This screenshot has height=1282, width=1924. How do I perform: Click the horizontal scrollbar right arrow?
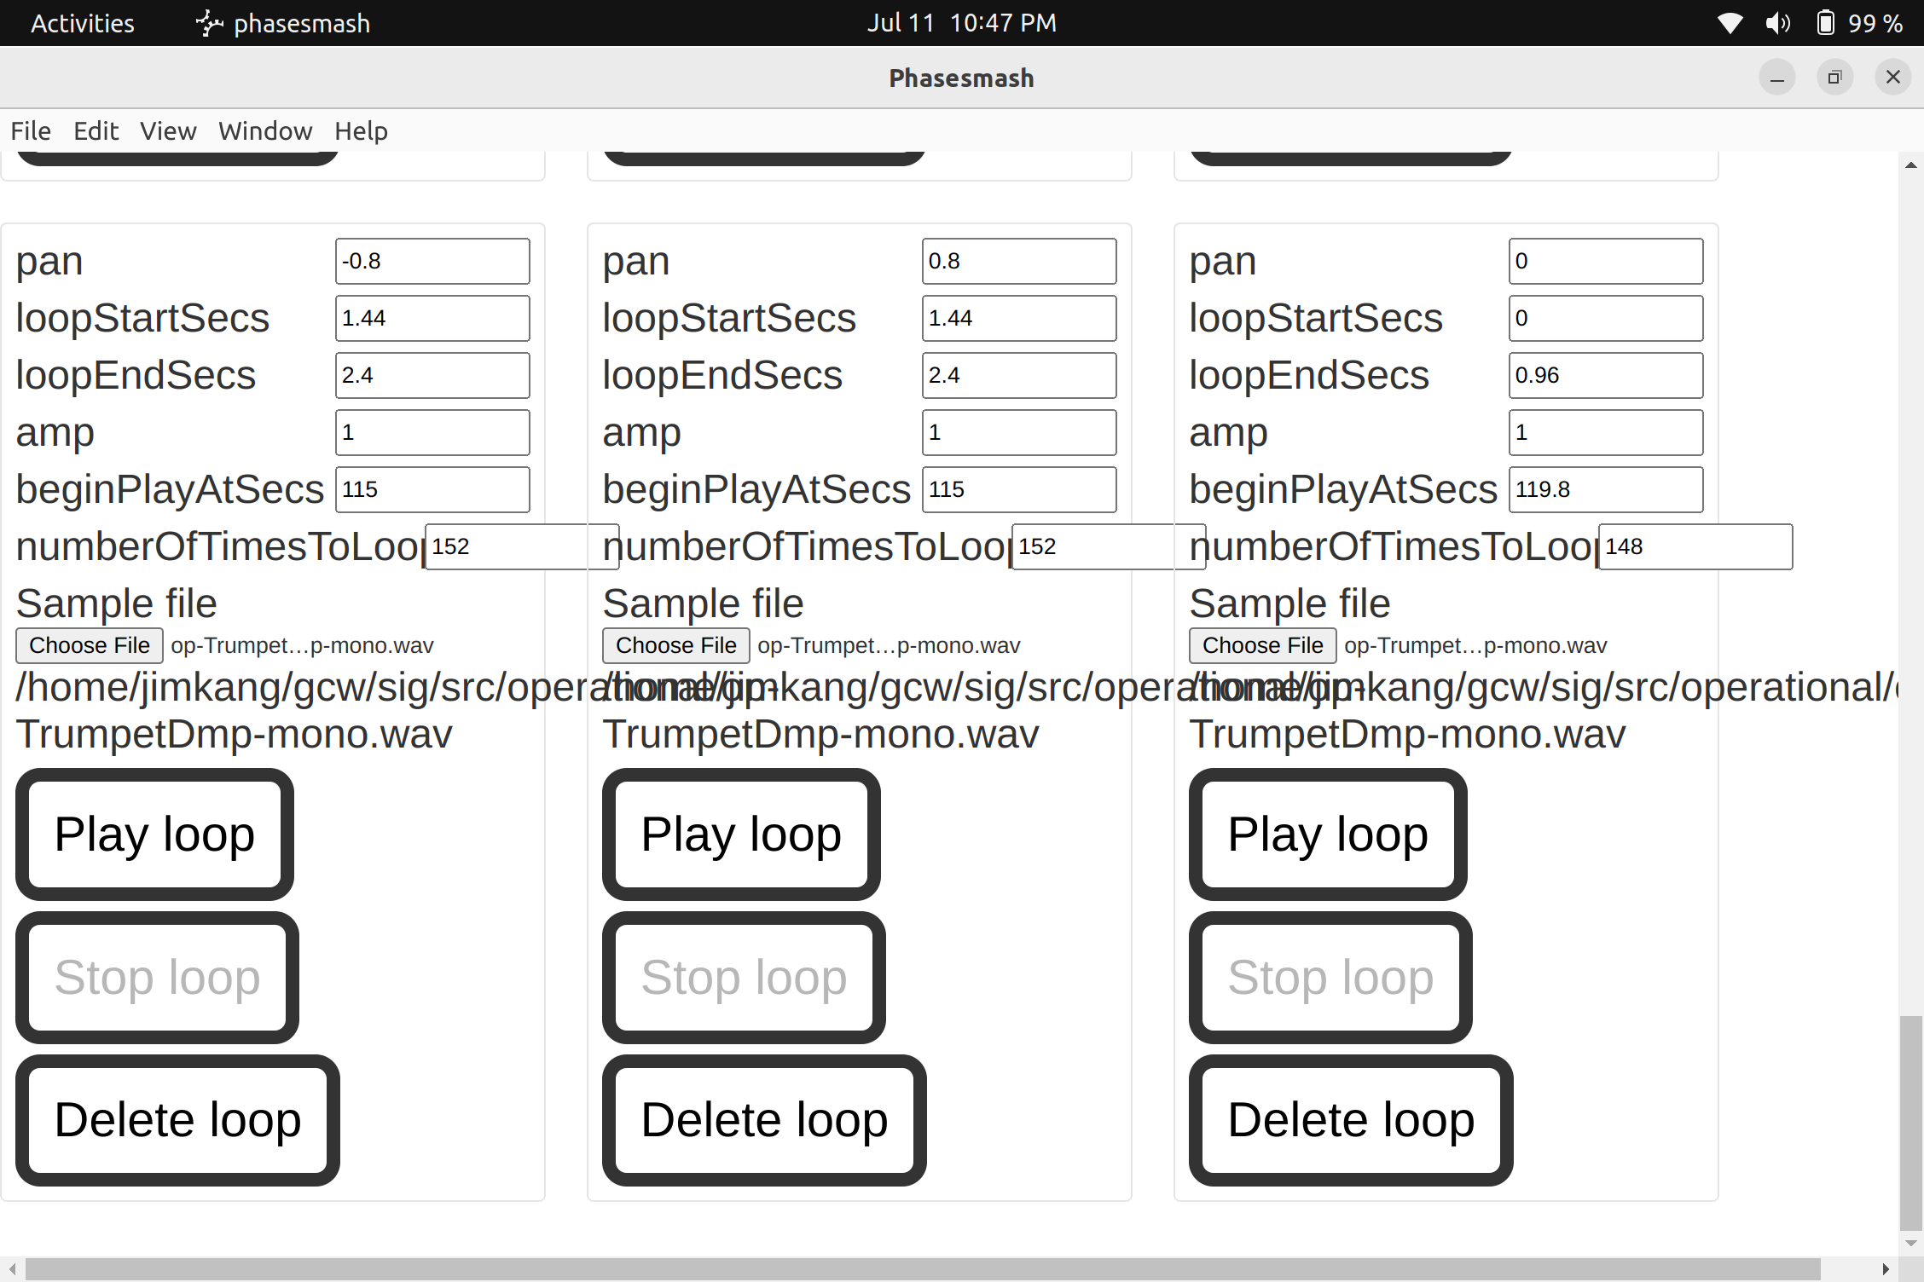click(x=1886, y=1269)
